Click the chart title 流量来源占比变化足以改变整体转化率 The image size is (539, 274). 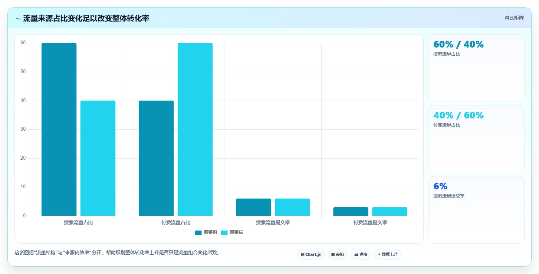[86, 18]
